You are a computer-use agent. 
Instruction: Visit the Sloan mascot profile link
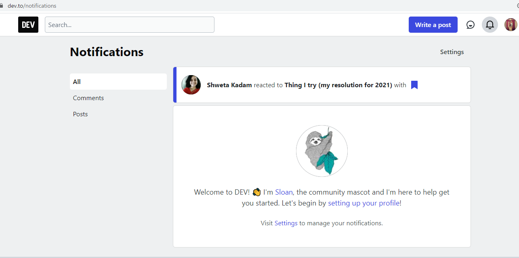[x=284, y=192]
